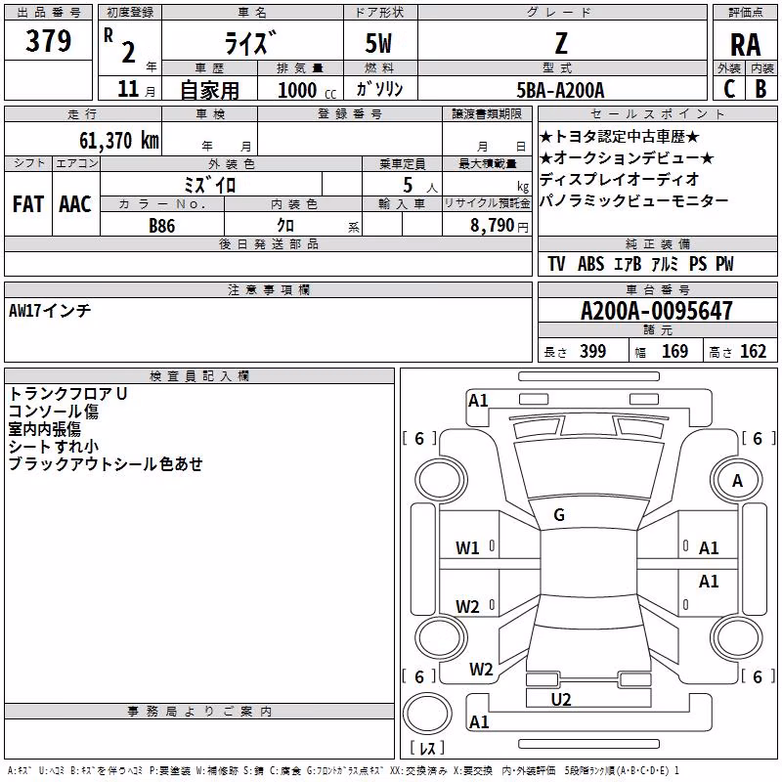Click PS equipment label
The image size is (782, 782).
click(698, 264)
